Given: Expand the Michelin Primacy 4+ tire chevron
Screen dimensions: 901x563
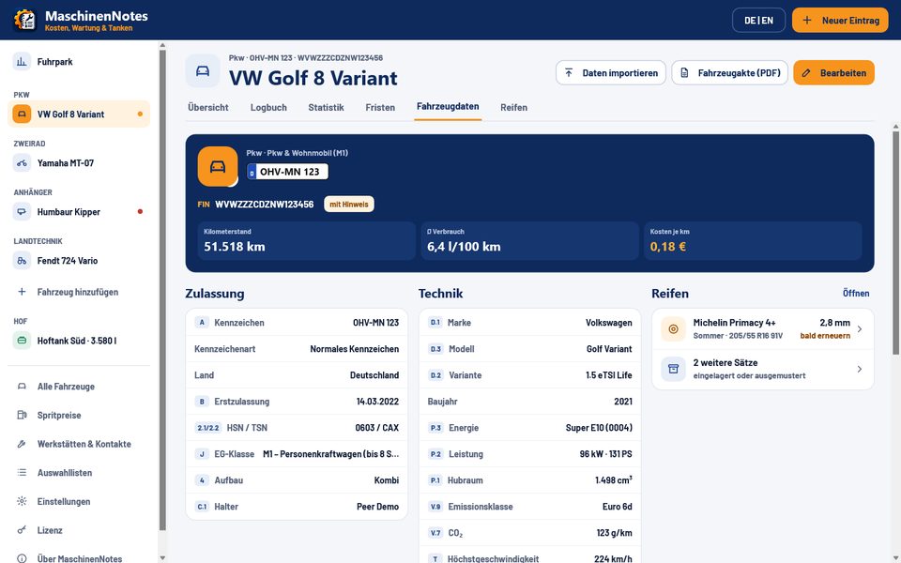Looking at the screenshot, I should click(860, 329).
